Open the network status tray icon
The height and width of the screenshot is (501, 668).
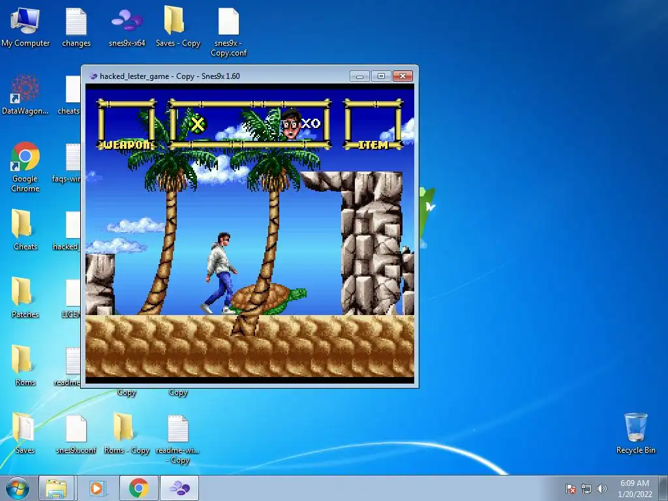point(586,489)
